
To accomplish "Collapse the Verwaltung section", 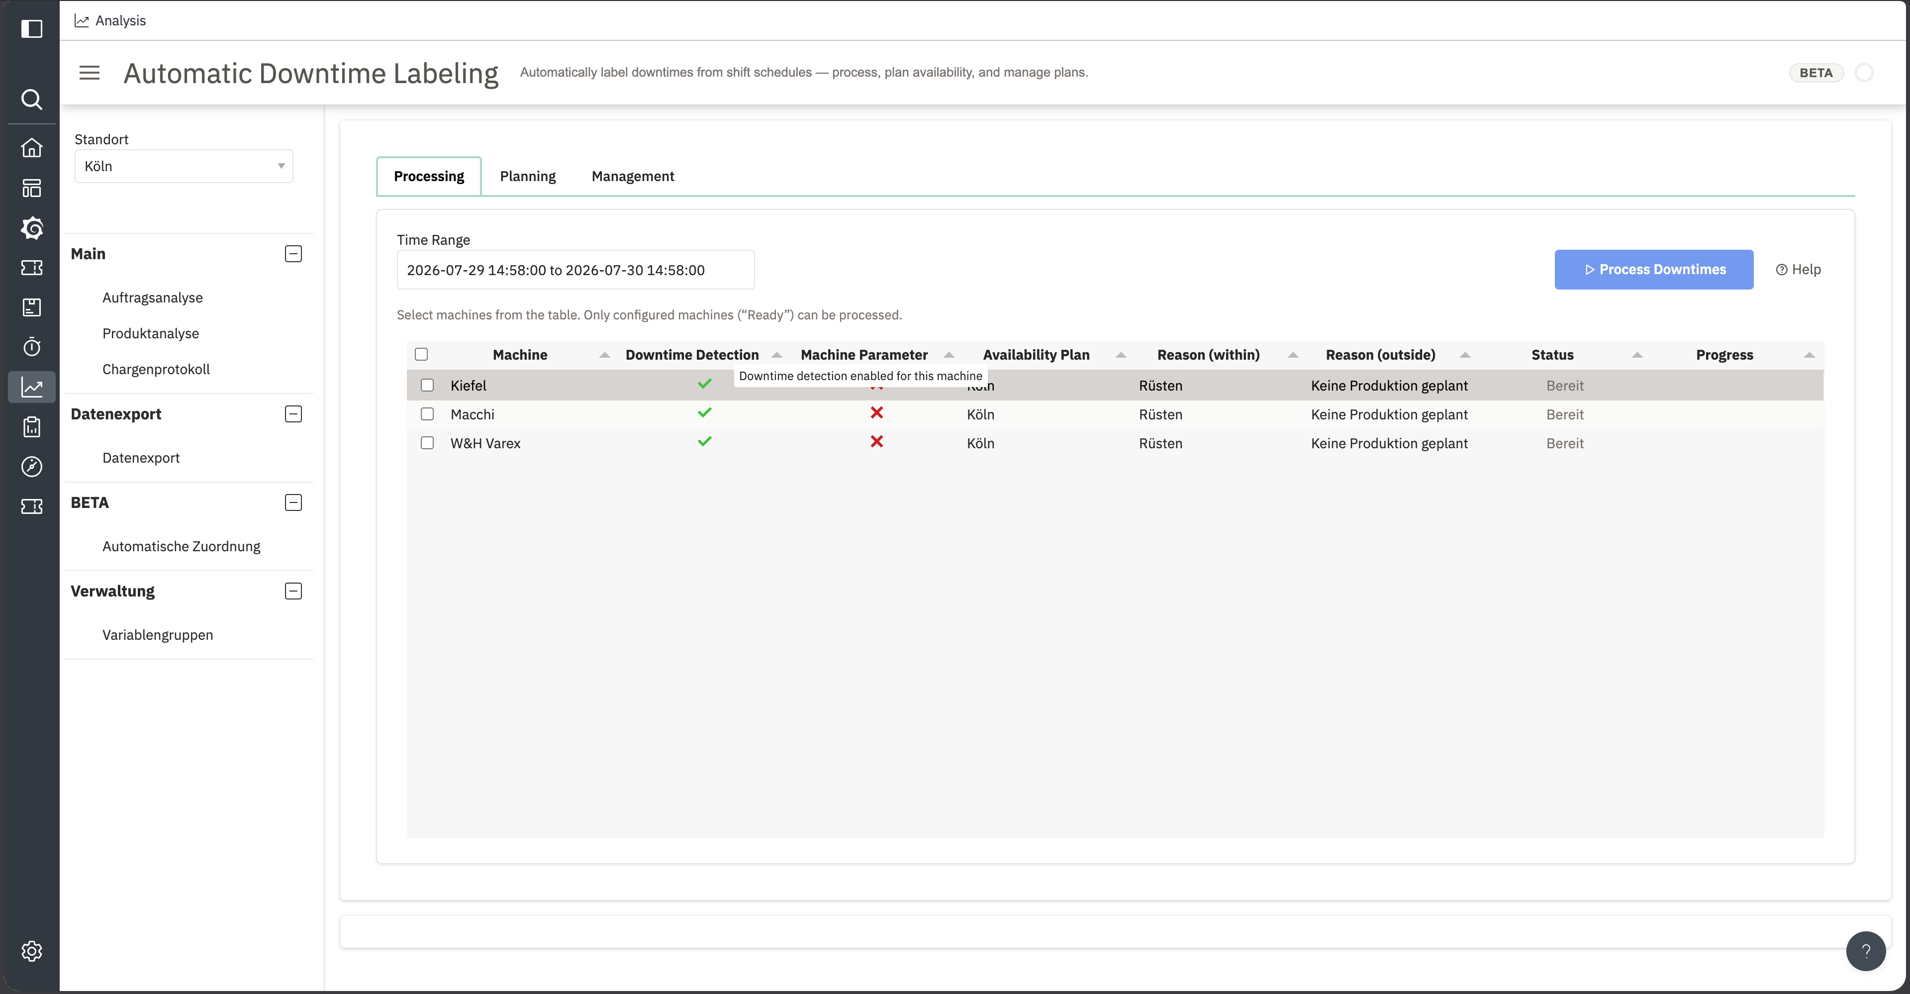I will pyautogui.click(x=293, y=591).
